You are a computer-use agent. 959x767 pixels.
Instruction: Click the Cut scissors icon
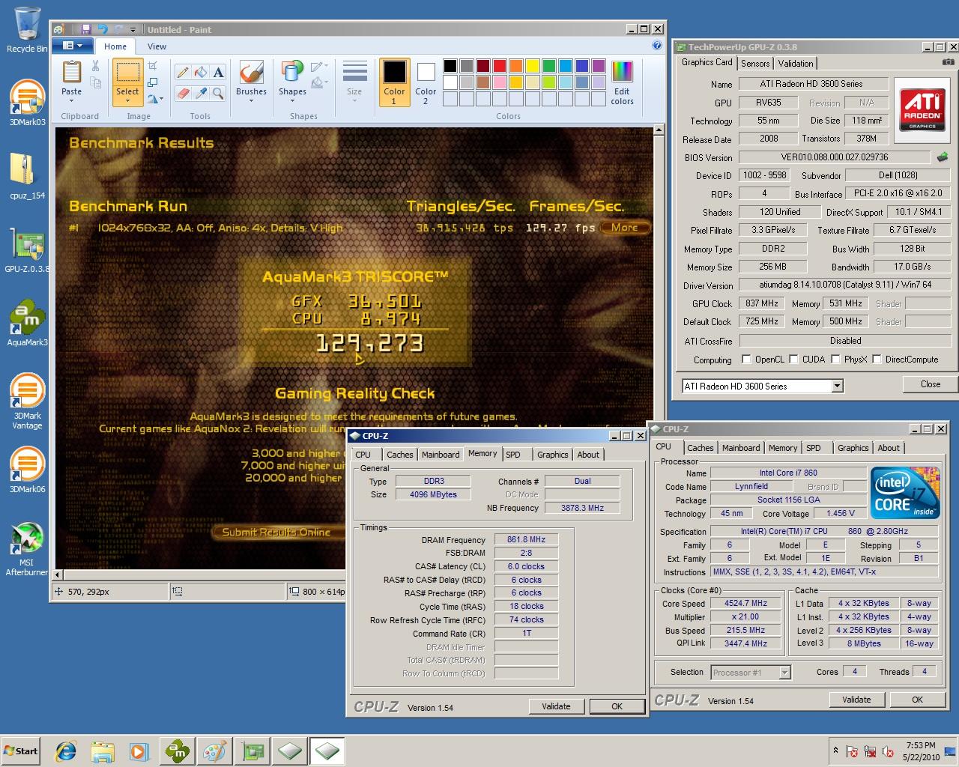(x=95, y=67)
